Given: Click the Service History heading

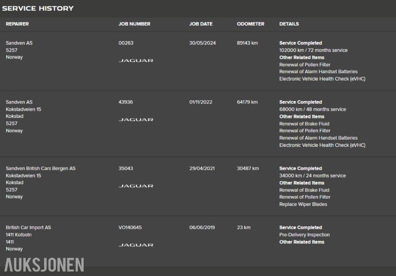Looking at the screenshot, I should point(38,8).
